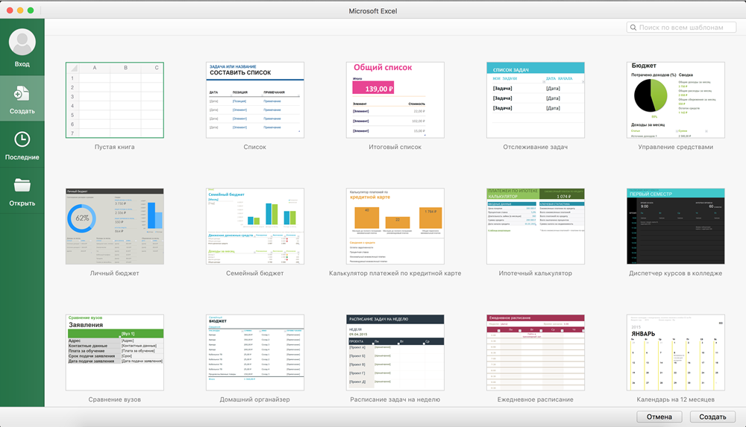Open the Управление средствами template
This screenshot has width=746, height=427.
point(675,100)
